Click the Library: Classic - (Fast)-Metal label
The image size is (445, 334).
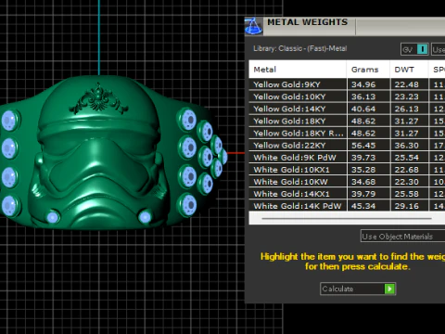tap(299, 48)
